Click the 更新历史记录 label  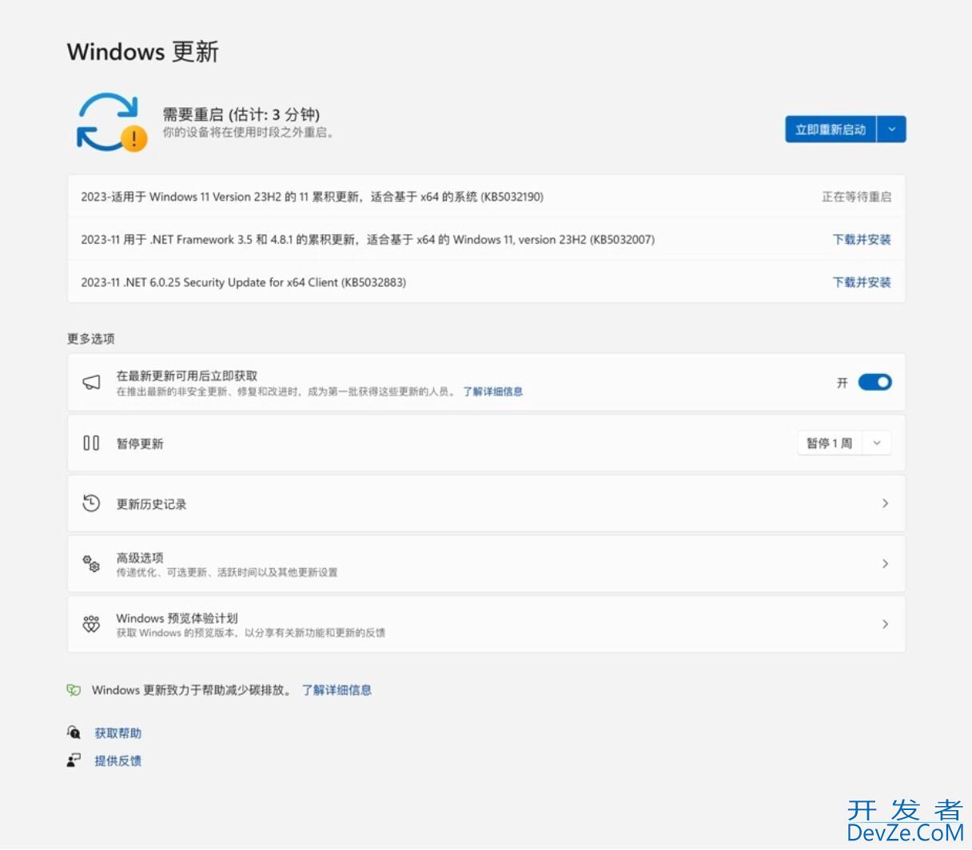pyautogui.click(x=152, y=504)
